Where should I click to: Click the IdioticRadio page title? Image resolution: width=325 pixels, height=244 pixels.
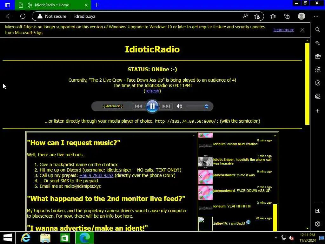[x=152, y=49]
